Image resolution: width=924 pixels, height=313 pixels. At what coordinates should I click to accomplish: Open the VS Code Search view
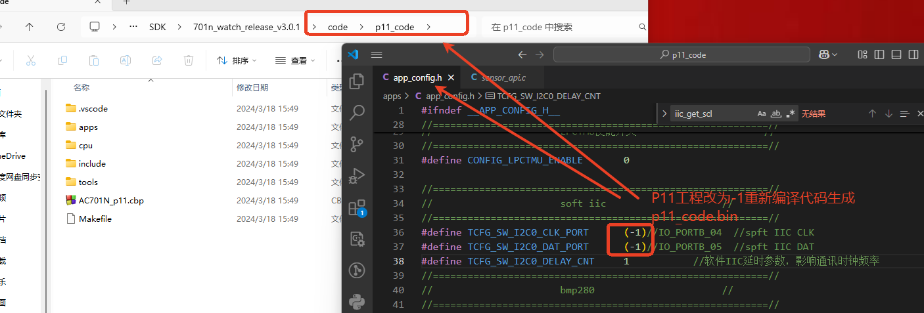point(357,113)
